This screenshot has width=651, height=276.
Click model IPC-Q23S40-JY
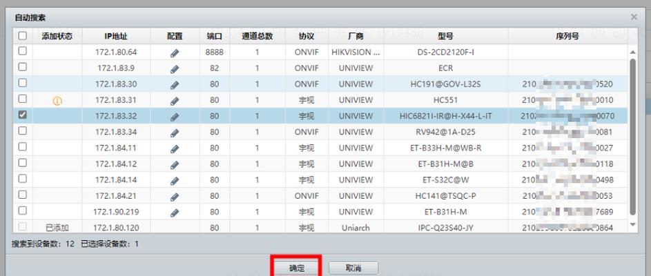pos(445,228)
